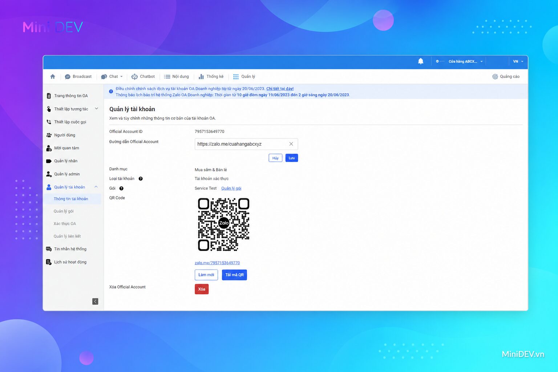
Task: Click the home icon in the navigation bar
Action: (53, 77)
